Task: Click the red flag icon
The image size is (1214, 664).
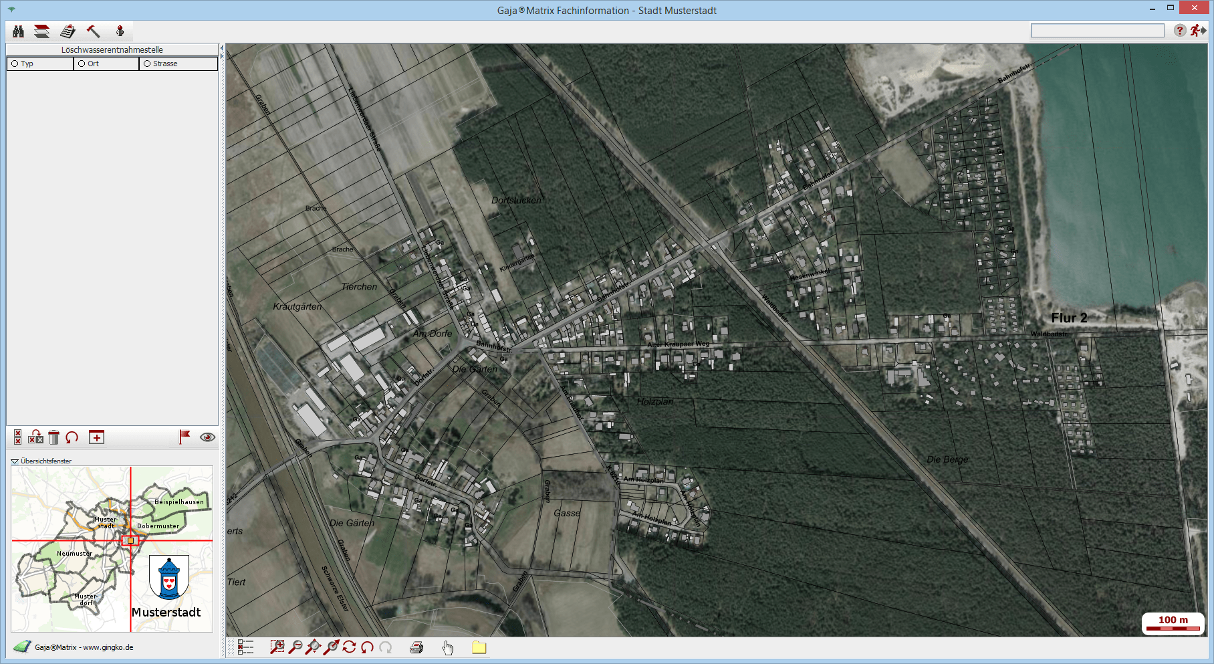Action: [x=185, y=437]
